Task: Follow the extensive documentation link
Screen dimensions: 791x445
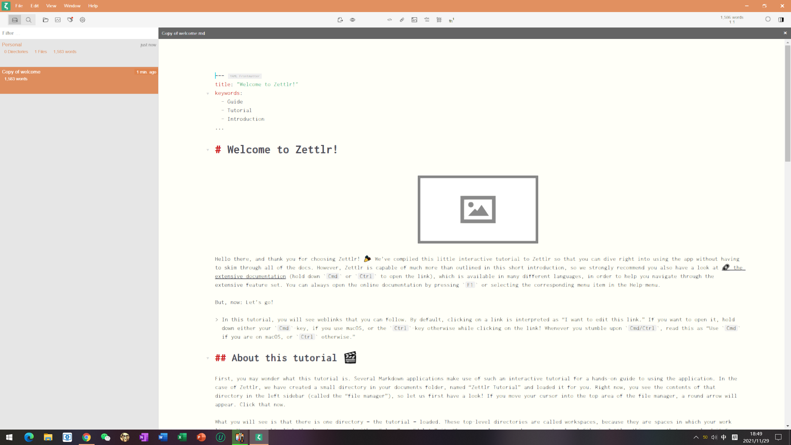Action: coord(250,276)
